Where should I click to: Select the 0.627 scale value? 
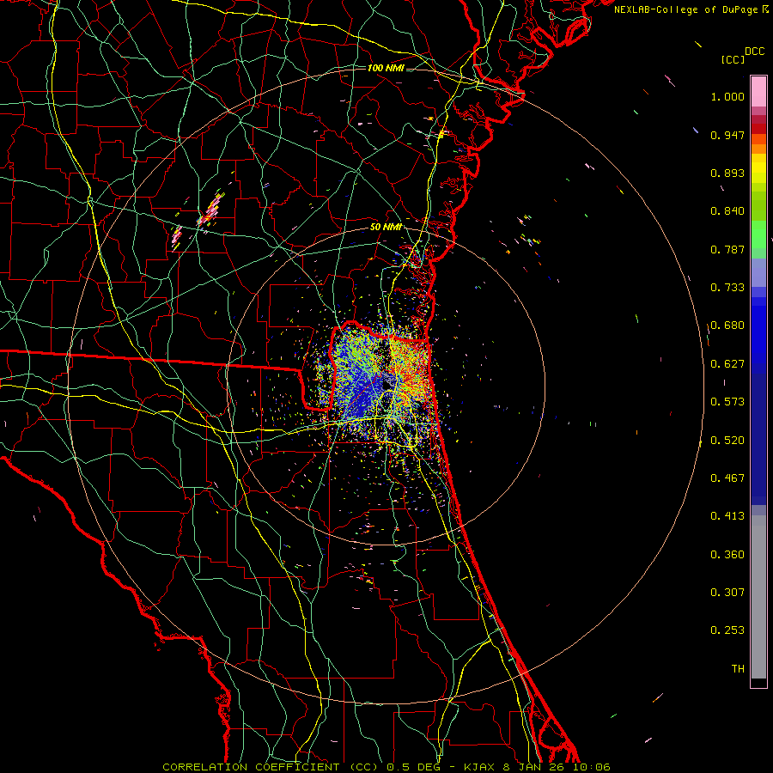click(727, 364)
